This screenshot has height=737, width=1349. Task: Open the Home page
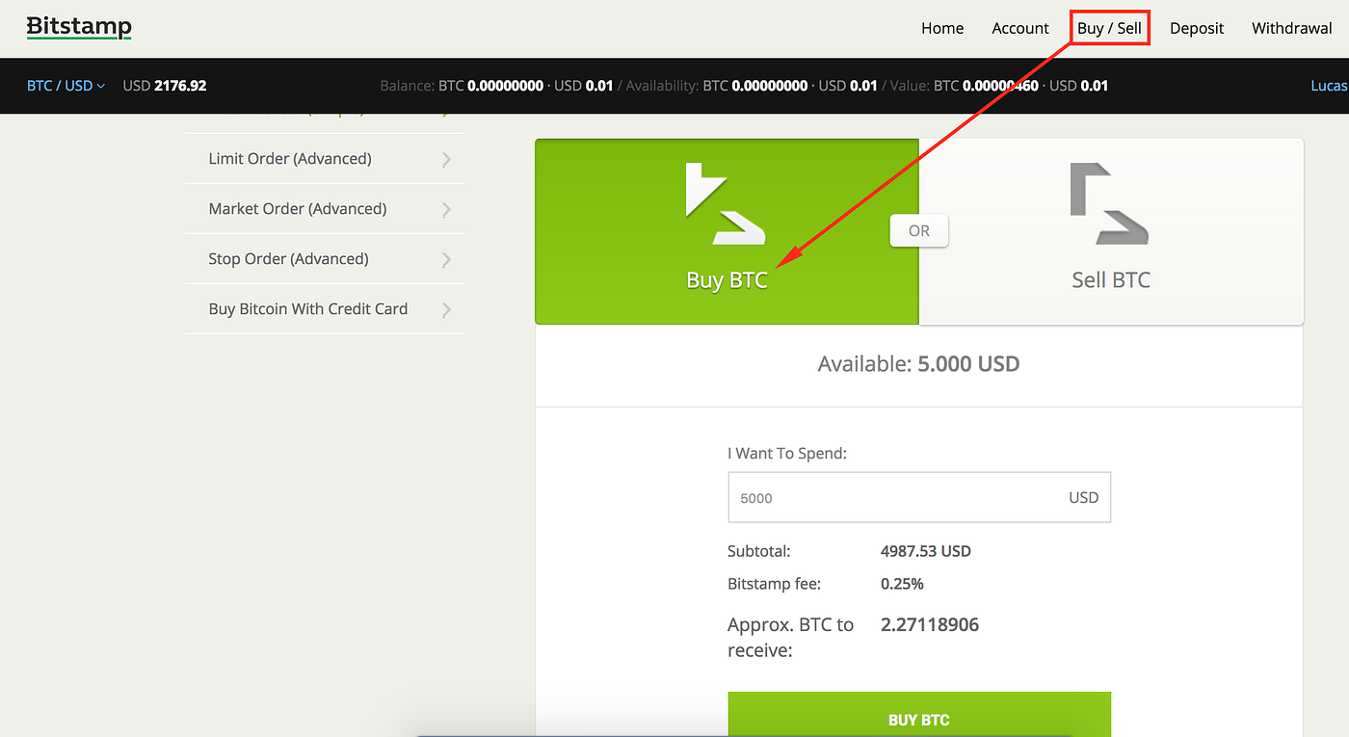(x=942, y=28)
